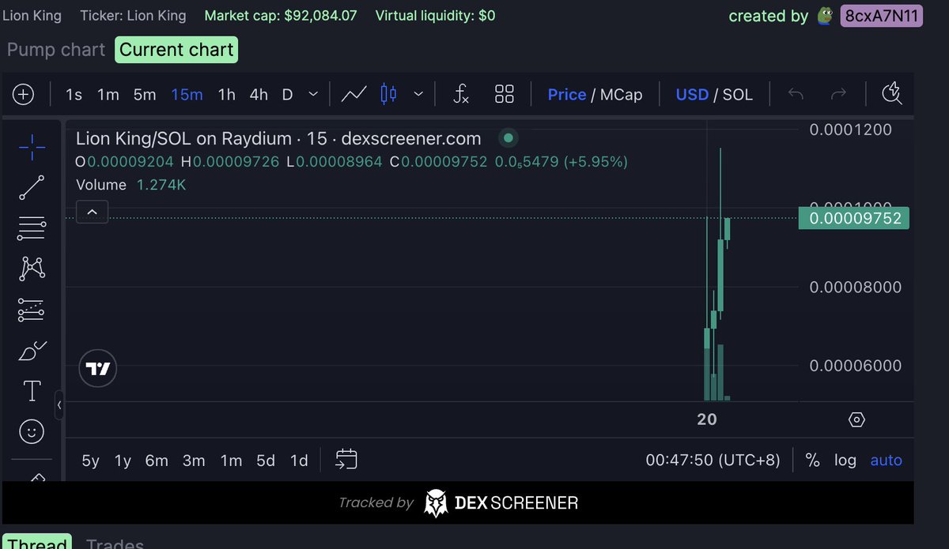The width and height of the screenshot is (949, 549).
Task: Open the chart scale settings gear icon
Action: point(856,419)
